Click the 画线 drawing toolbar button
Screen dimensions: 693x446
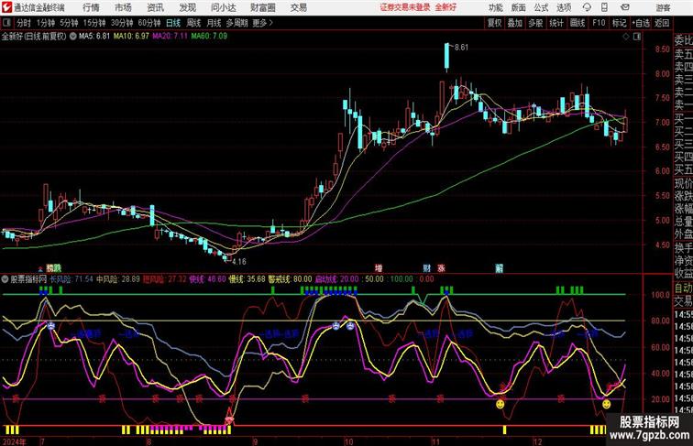click(577, 23)
